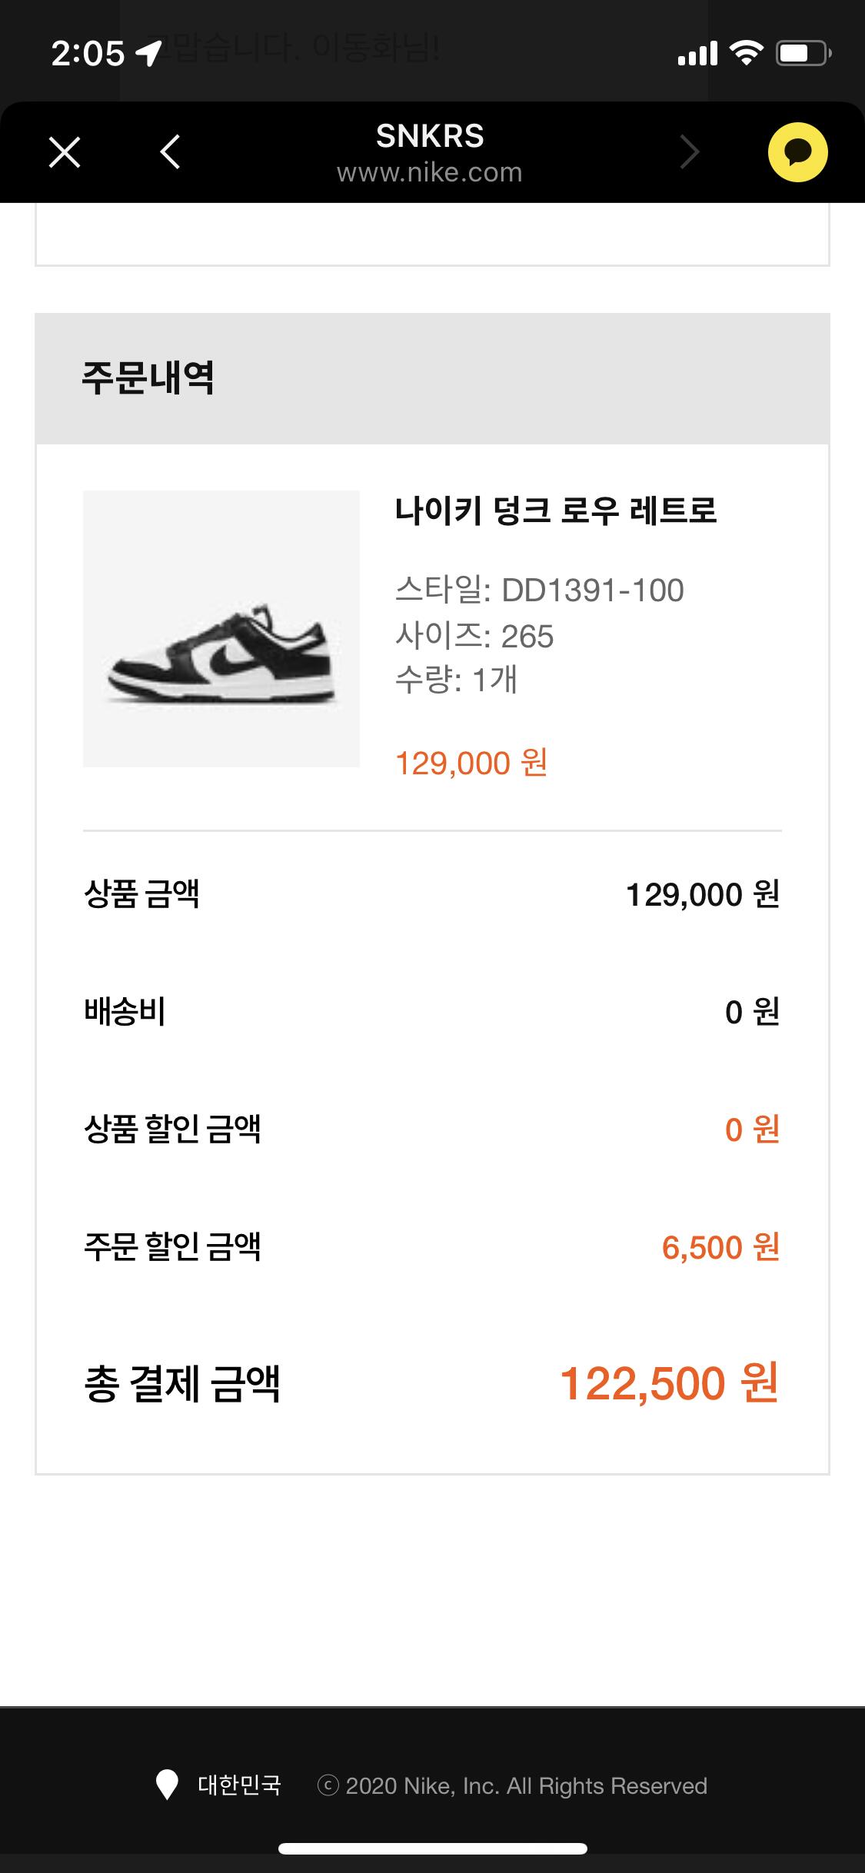Close the in-app browser with X
Viewport: 865px width, 1873px height.
(65, 152)
